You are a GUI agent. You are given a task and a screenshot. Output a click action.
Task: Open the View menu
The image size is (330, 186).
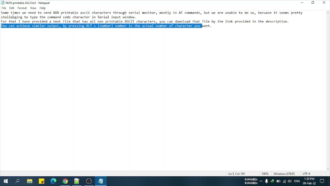coord(33,8)
